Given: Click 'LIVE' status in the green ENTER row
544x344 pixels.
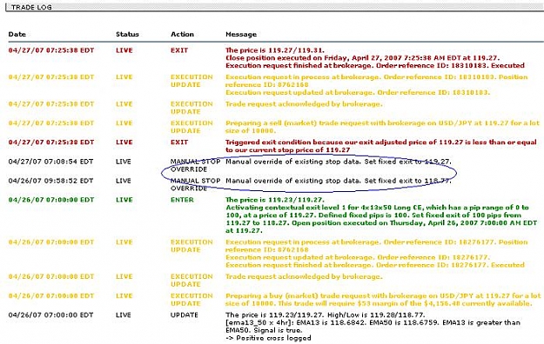Looking at the screenshot, I should (124, 200).
